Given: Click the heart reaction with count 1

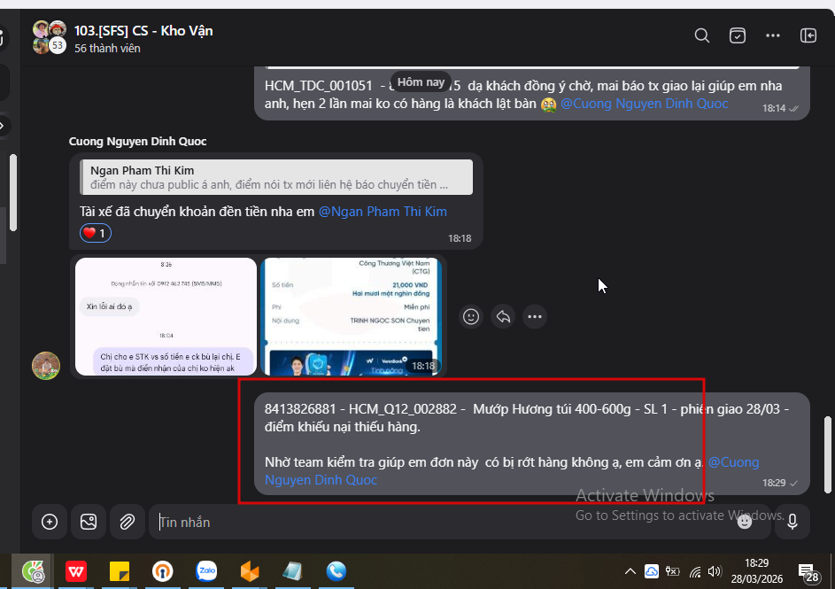Looking at the screenshot, I should coord(96,233).
